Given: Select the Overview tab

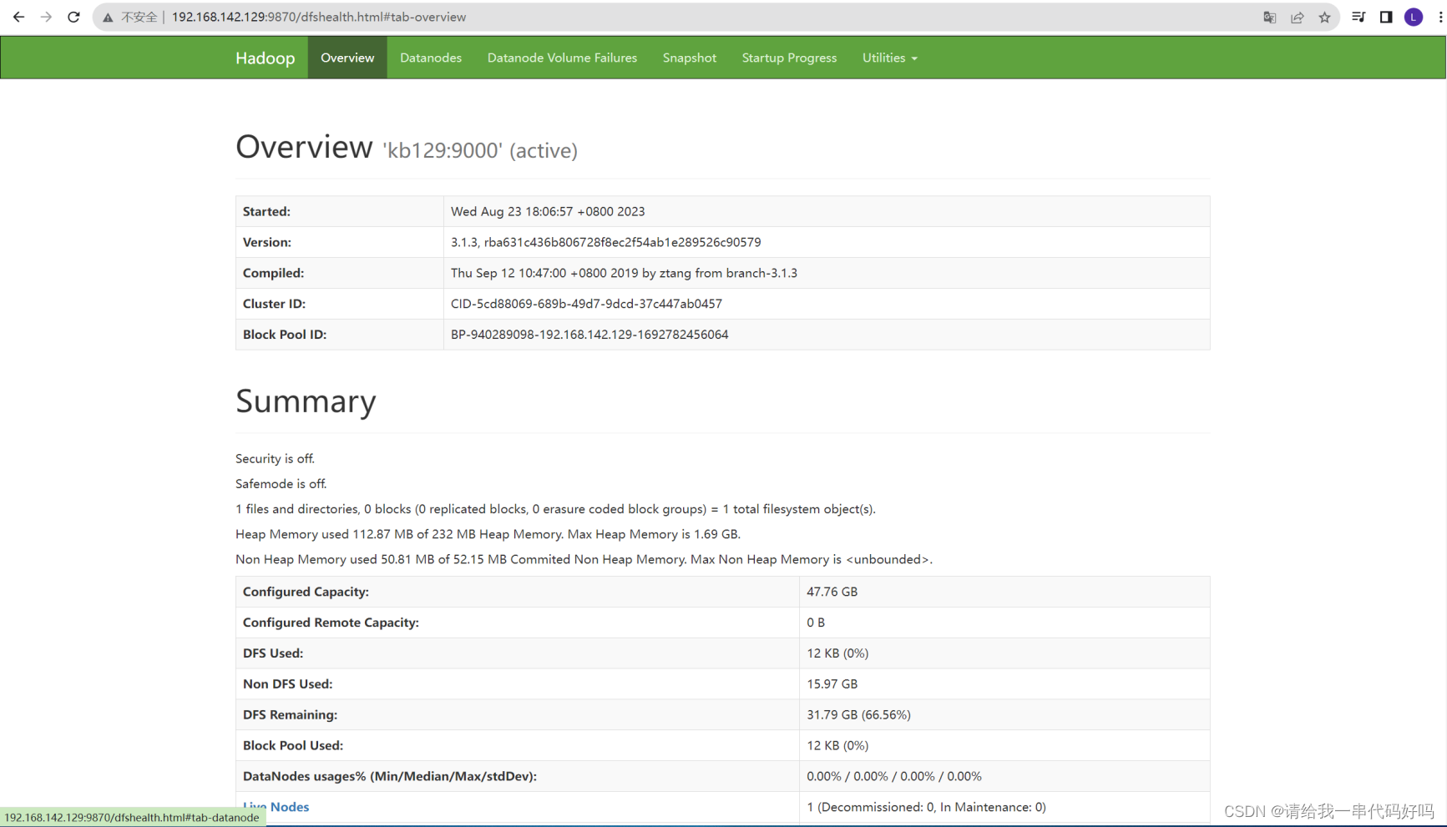Looking at the screenshot, I should [347, 58].
